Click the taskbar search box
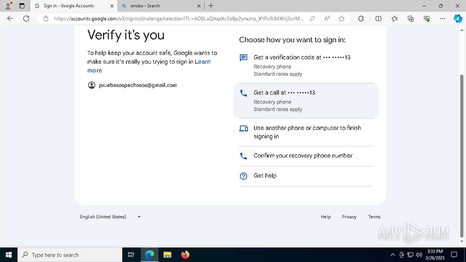Viewport: 466px width, 262px height. 70,255
